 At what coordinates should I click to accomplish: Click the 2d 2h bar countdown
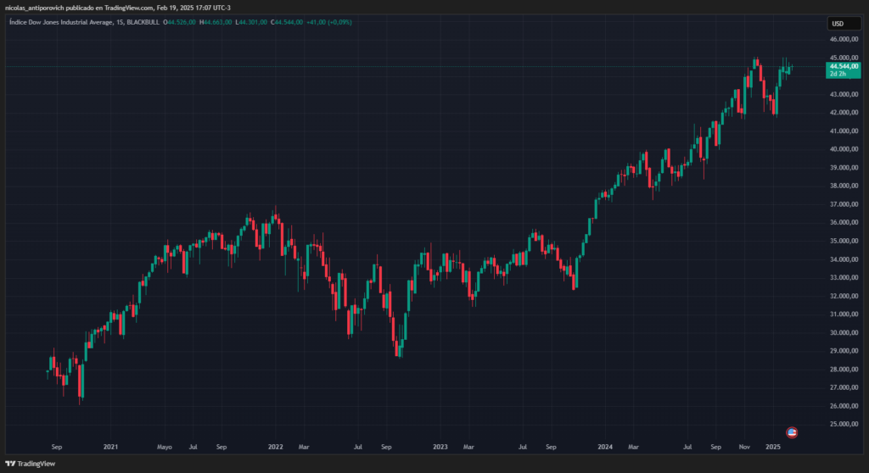pos(838,74)
